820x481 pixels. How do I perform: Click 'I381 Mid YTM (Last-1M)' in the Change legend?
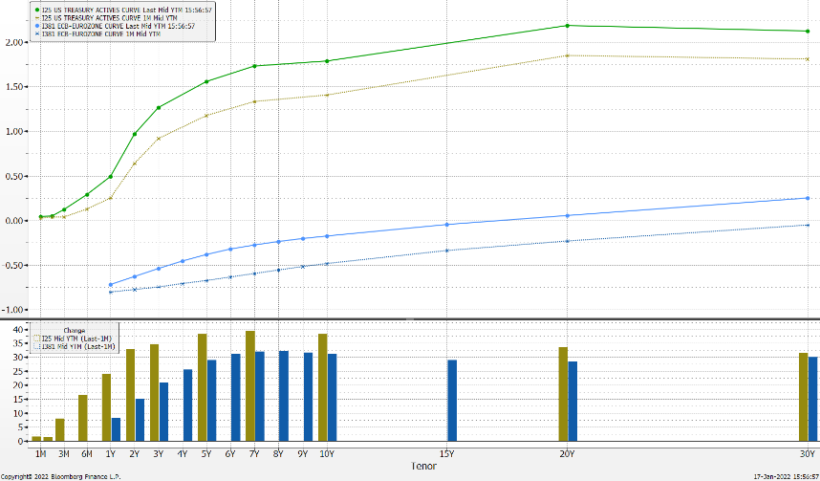75,347
